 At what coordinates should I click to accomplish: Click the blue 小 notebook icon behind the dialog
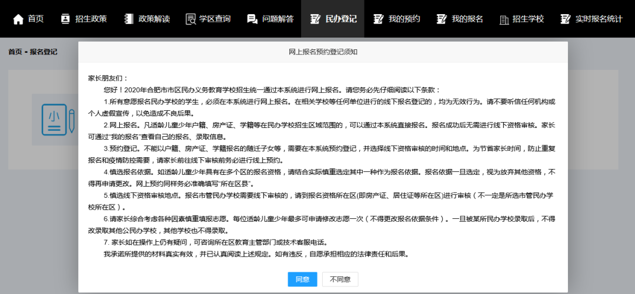click(x=58, y=120)
